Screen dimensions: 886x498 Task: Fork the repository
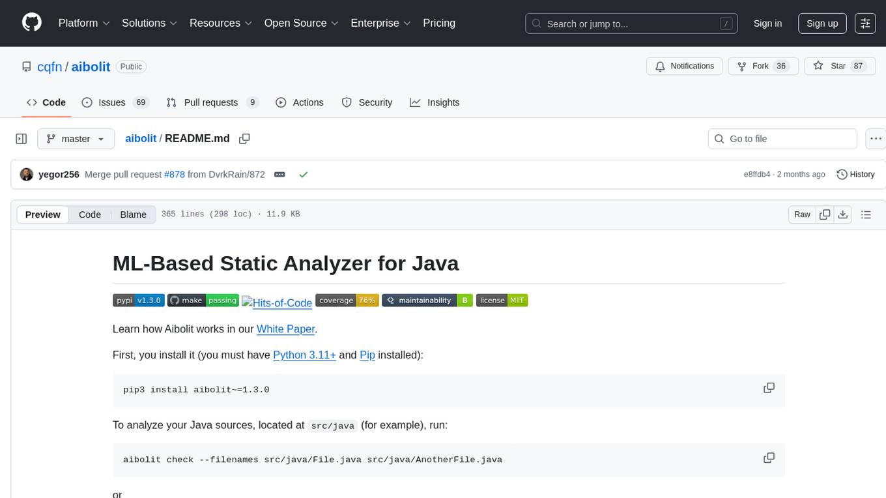click(763, 66)
